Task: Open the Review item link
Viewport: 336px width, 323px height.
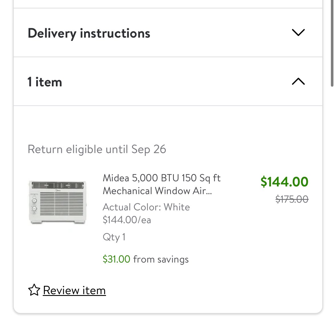Action: pos(74,291)
